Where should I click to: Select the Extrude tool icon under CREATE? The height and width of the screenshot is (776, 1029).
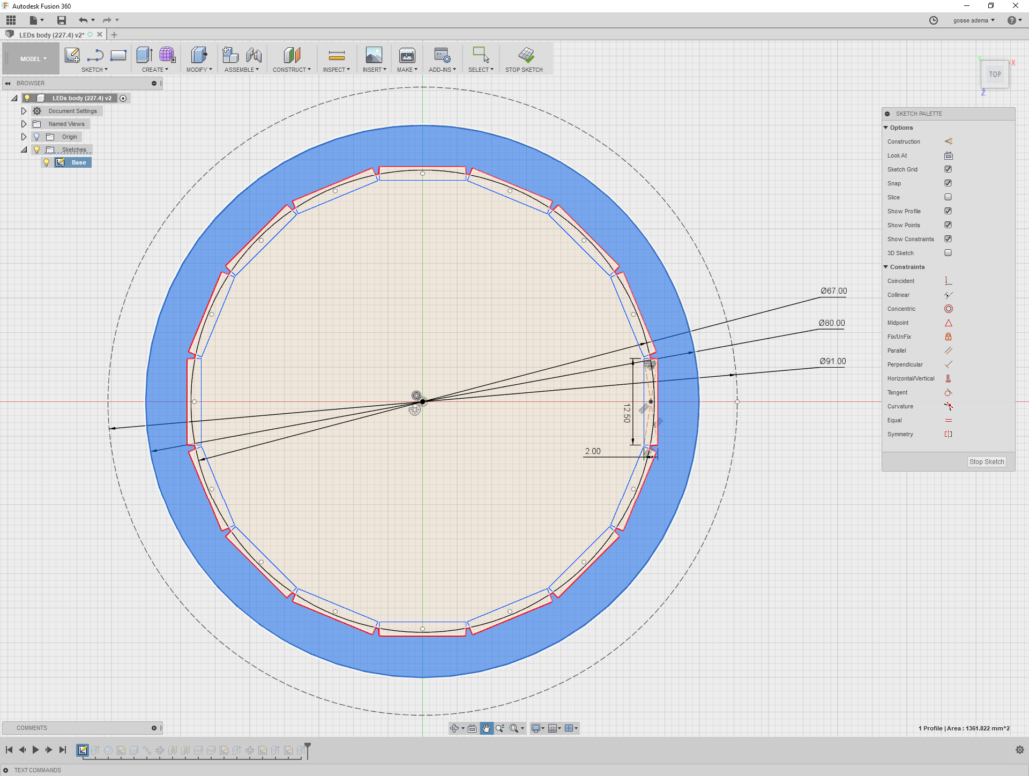click(144, 55)
